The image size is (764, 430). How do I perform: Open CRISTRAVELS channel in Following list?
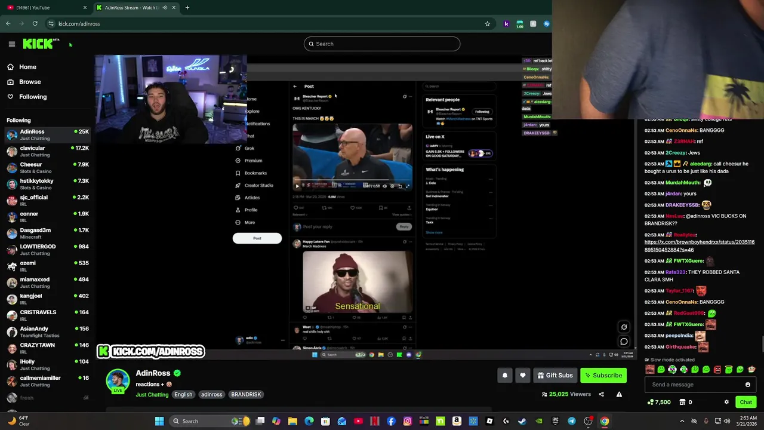[48, 315]
